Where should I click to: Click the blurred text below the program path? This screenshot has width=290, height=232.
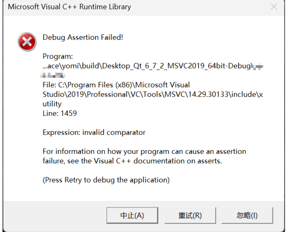[53, 75]
